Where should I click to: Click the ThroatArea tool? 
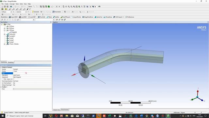[108, 17]
